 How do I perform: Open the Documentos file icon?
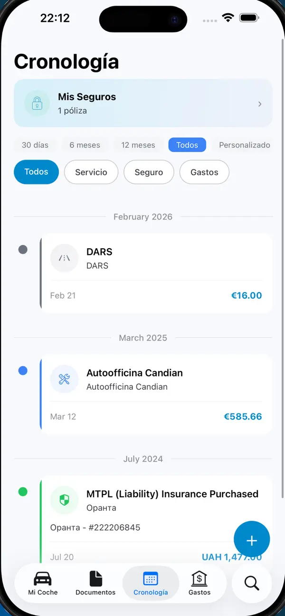(x=96, y=578)
